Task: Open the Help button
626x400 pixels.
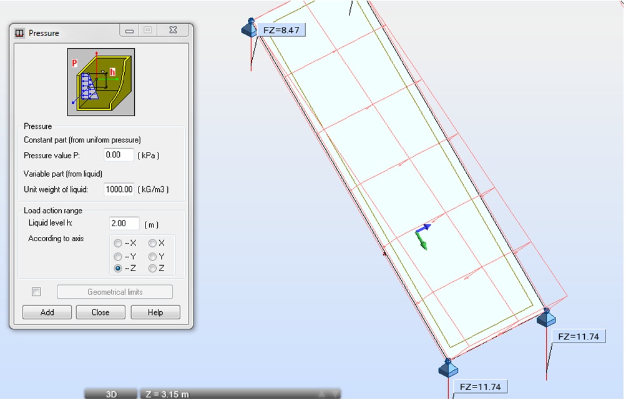Action: [x=155, y=312]
